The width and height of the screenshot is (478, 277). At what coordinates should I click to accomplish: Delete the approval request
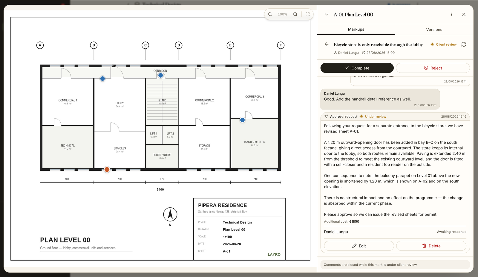431,246
